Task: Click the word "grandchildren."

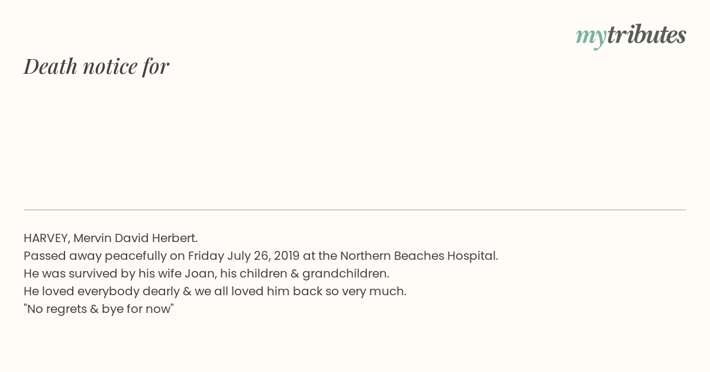Action: pyautogui.click(x=346, y=274)
